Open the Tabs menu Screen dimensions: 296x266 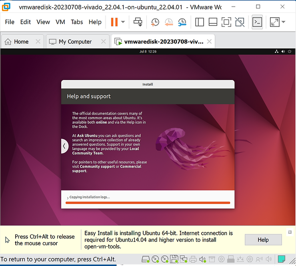(x=77, y=22)
